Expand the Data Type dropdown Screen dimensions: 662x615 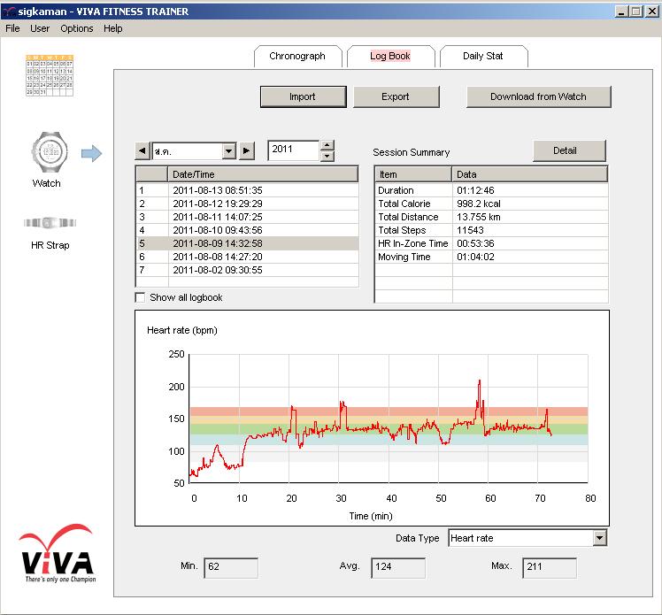[x=599, y=538]
